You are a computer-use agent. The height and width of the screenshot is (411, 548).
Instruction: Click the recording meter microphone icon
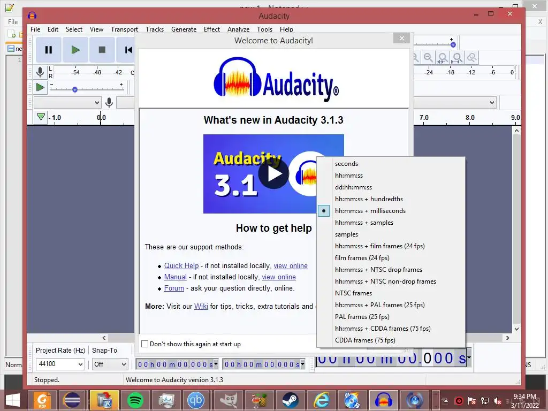40,72
